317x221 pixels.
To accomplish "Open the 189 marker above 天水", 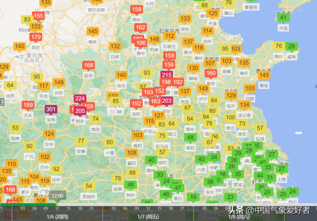I will click(28, 105).
